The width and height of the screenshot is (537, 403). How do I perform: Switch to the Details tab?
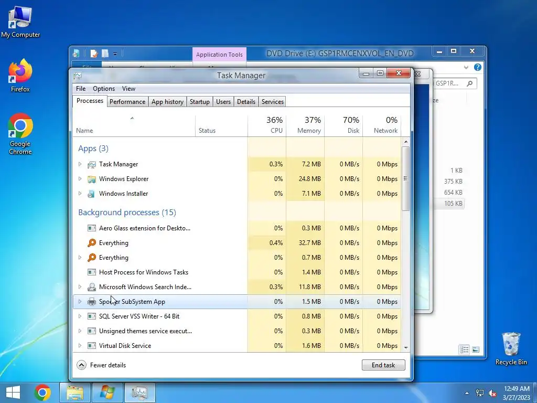point(246,102)
